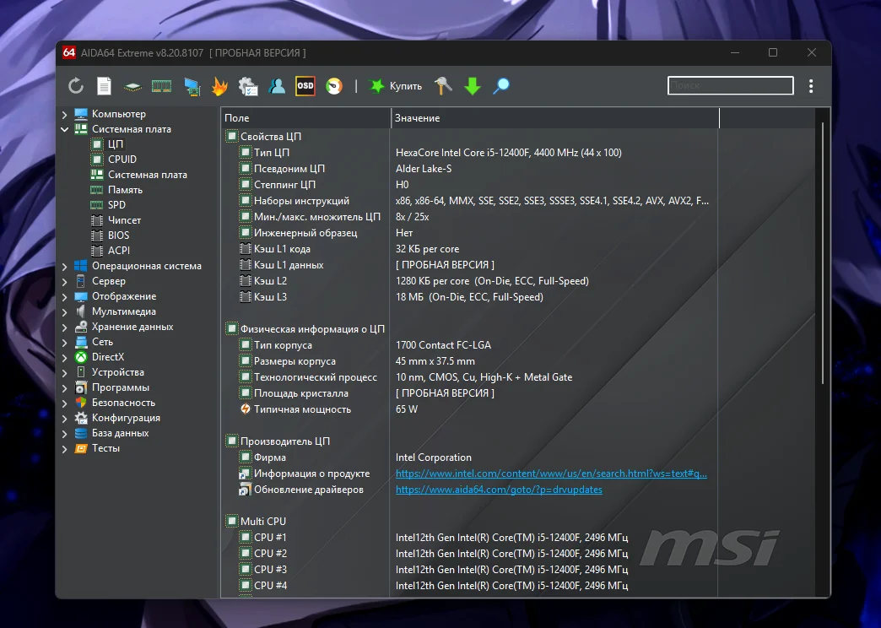Viewport: 881px width, 628px height.
Task: Select the Псевдоним ЦП row
Action: [x=469, y=169]
